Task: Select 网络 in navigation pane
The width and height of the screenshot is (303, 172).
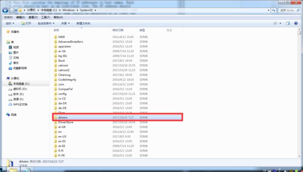Action: point(14,115)
